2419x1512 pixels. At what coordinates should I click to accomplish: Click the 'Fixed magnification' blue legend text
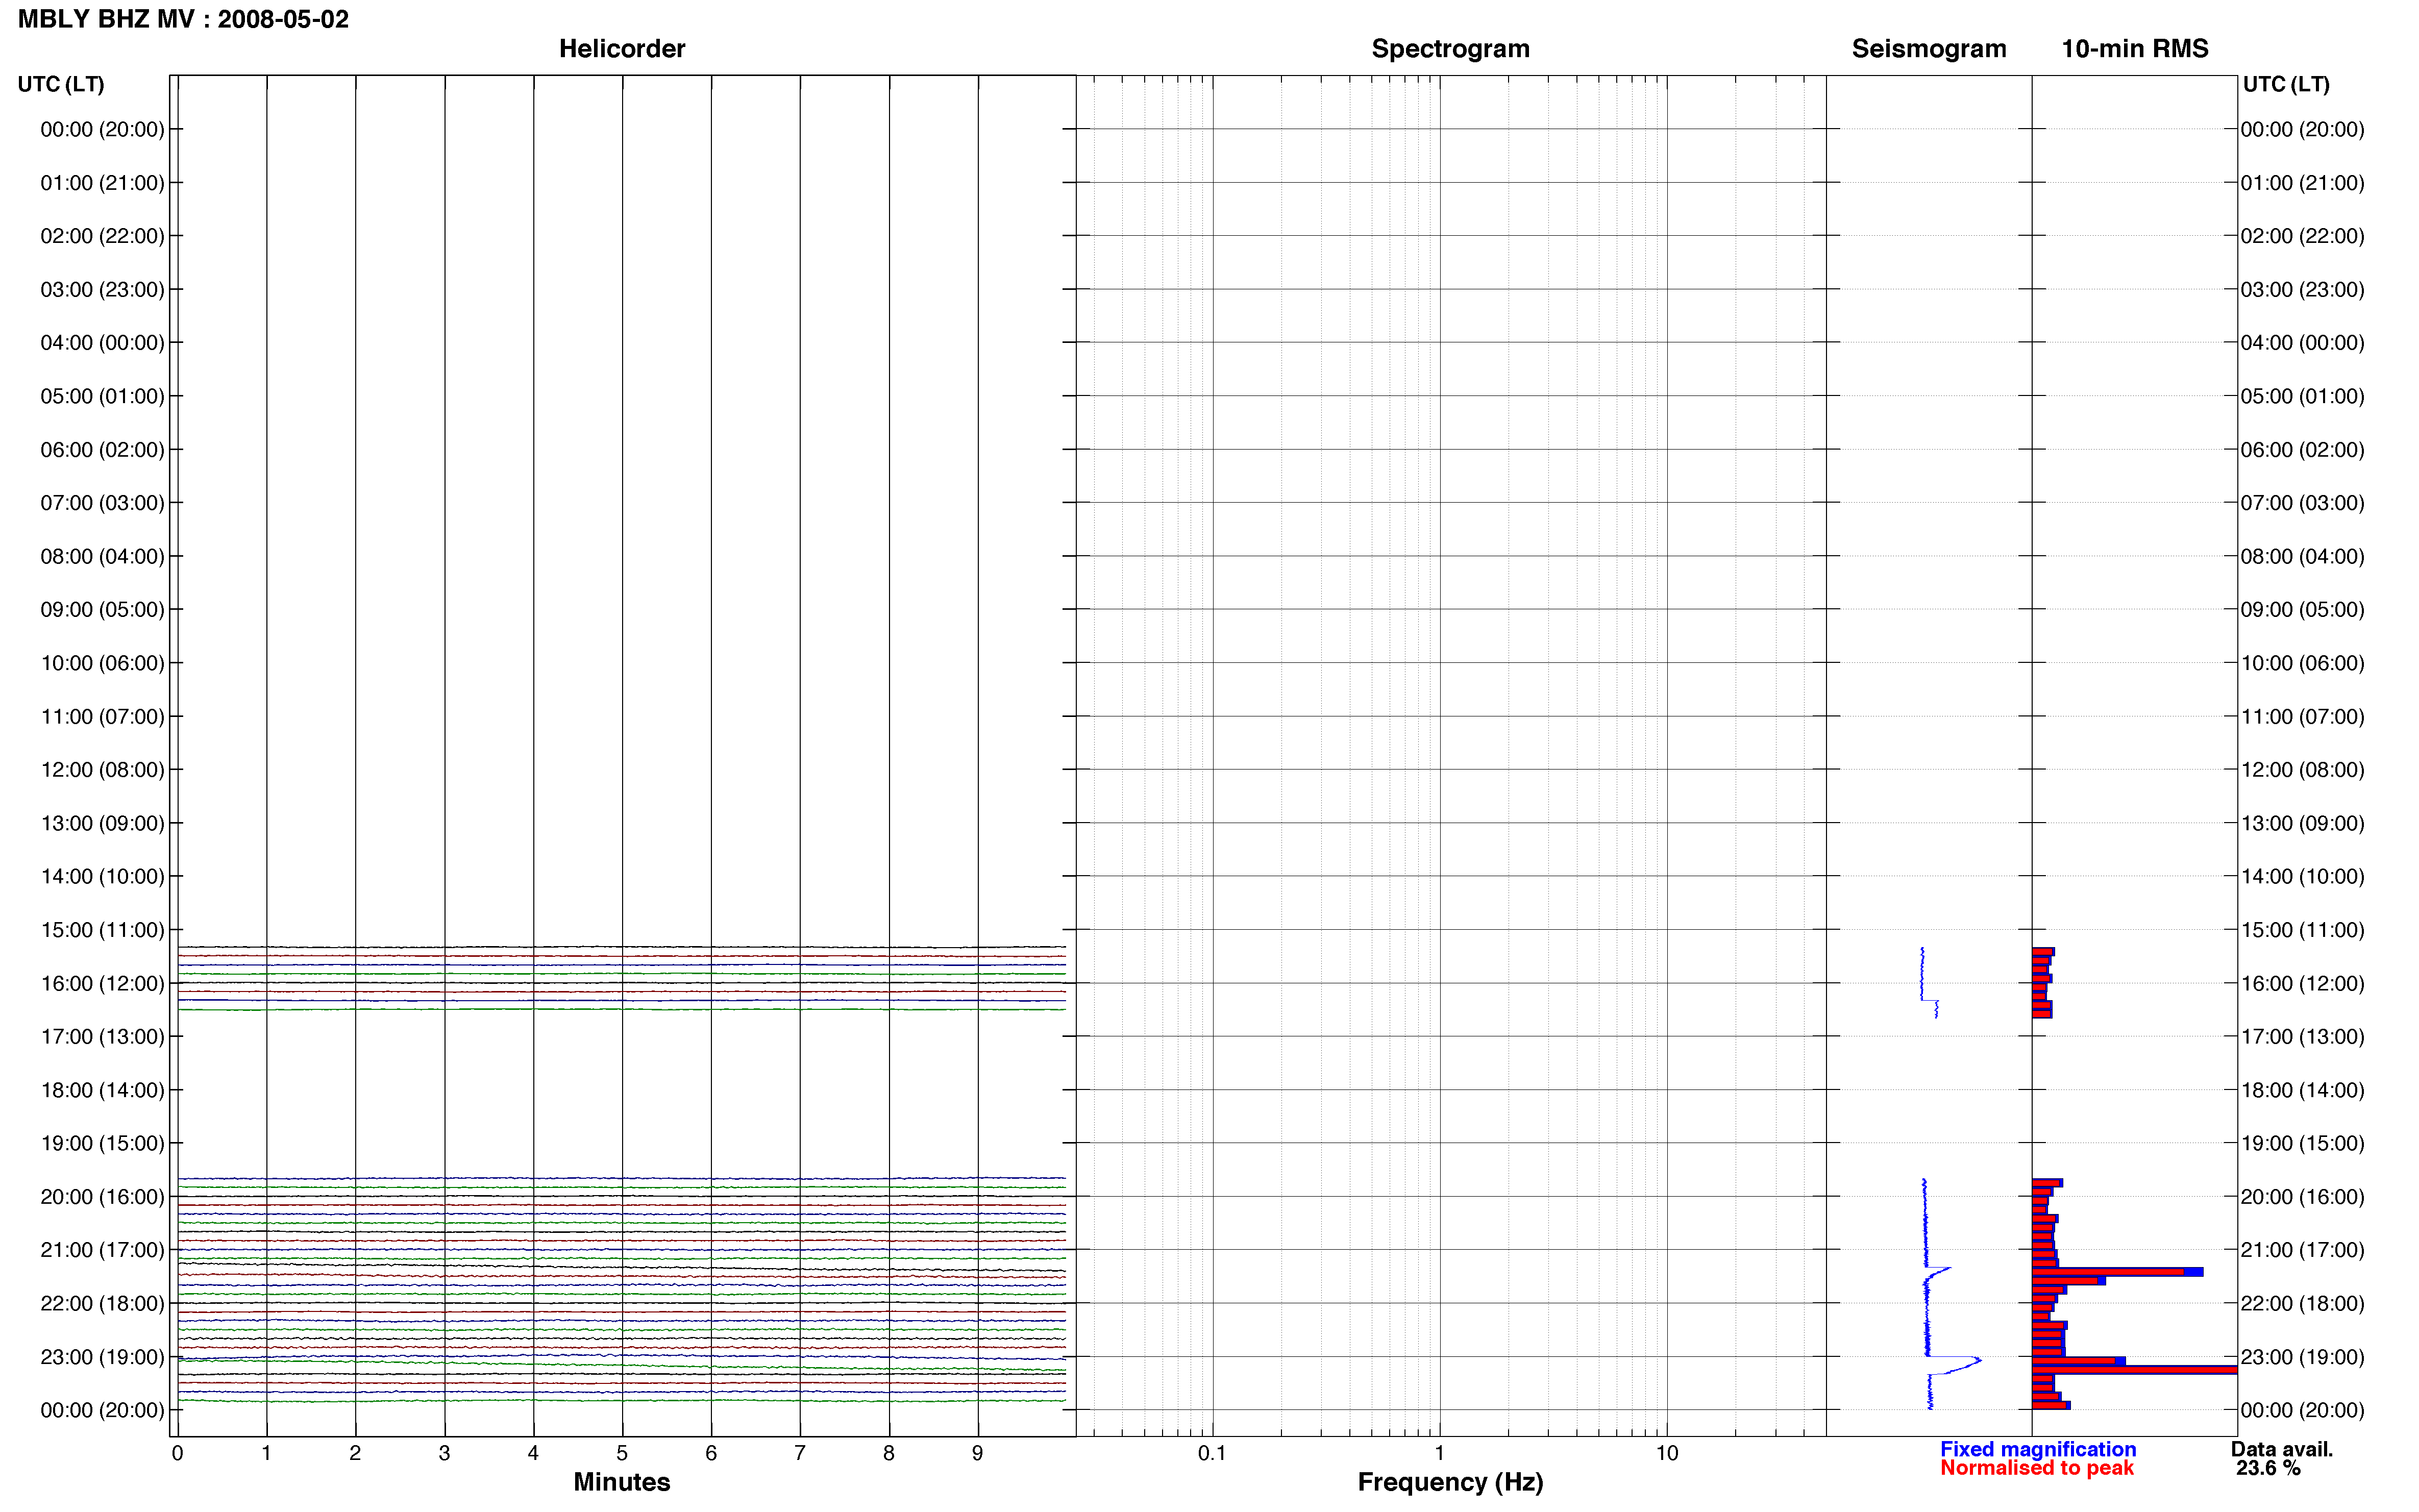[x=2038, y=1449]
